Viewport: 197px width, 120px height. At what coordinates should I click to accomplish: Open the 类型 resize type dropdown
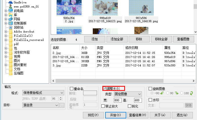tap(128, 94)
